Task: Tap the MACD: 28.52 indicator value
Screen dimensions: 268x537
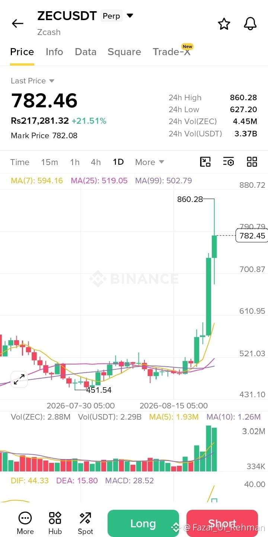Action: point(130,481)
